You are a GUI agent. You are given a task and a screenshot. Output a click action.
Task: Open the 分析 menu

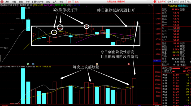(28, 2)
